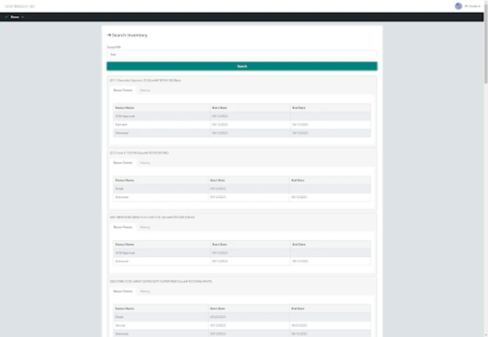Click the flag avatar icon in header
This screenshot has height=337, width=488.
pyautogui.click(x=458, y=6)
